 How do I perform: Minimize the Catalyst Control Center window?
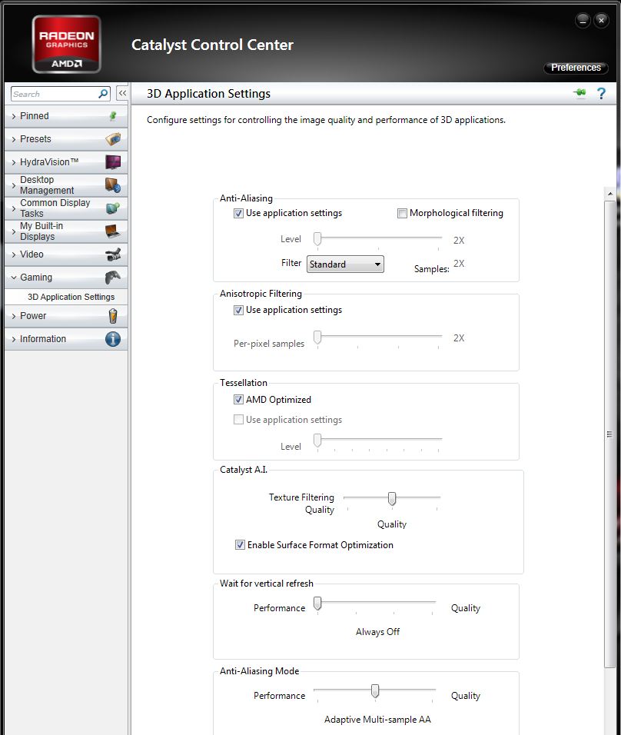point(583,21)
